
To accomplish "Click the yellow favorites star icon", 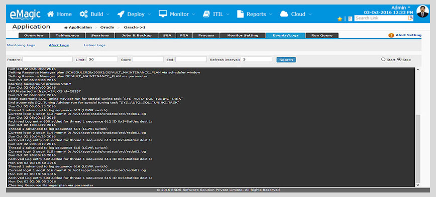I will coord(340,19).
